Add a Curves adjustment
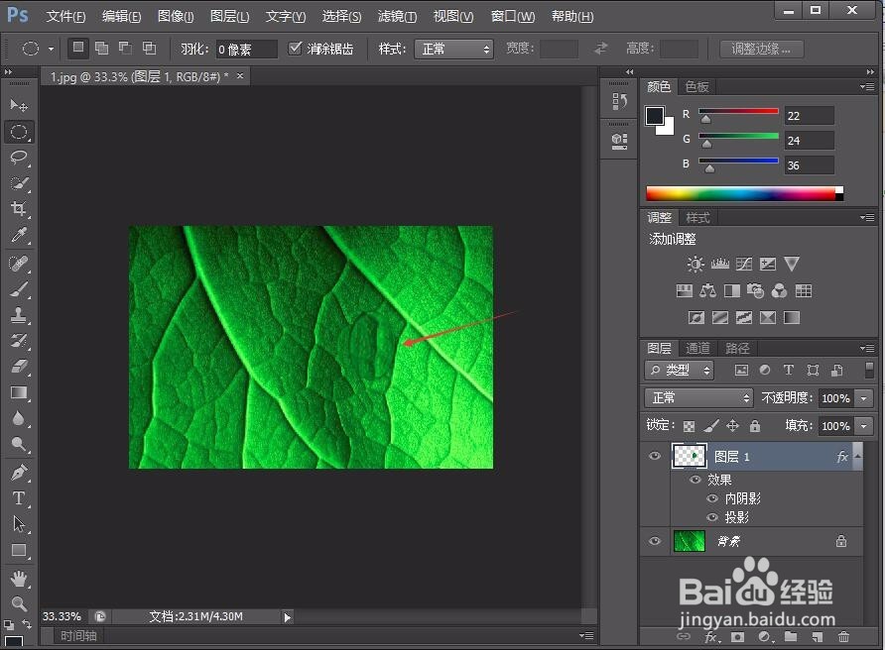The width and height of the screenshot is (885, 650). click(x=744, y=264)
